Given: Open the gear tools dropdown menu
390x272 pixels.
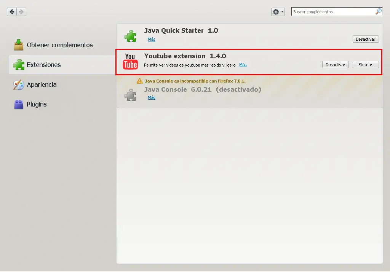Looking at the screenshot, I should tap(278, 12).
